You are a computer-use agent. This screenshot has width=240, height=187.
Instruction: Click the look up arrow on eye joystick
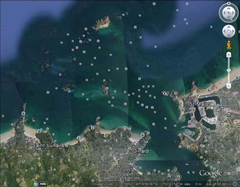tap(229, 9)
